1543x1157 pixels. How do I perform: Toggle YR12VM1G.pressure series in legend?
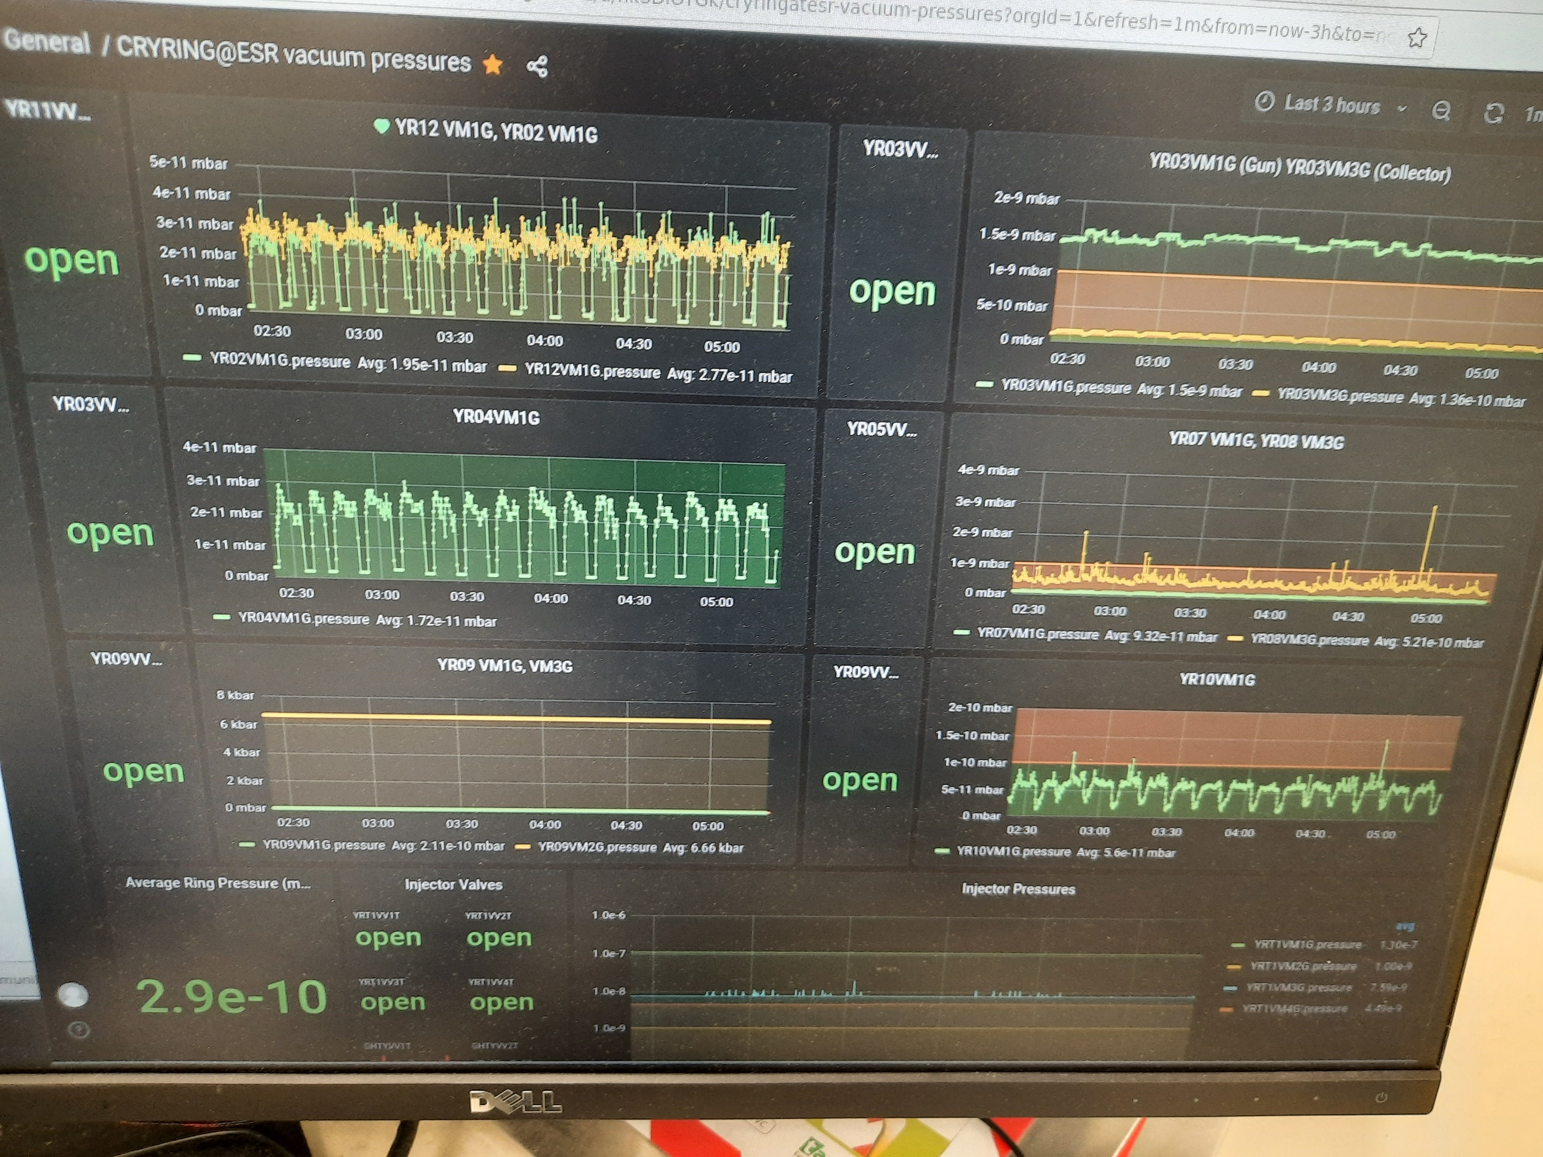(591, 372)
